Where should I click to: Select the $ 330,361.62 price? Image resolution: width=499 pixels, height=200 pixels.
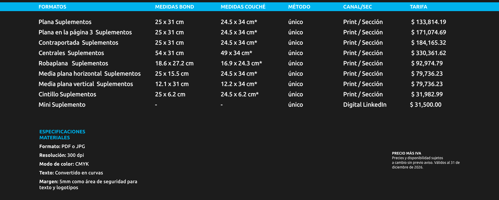coord(428,53)
